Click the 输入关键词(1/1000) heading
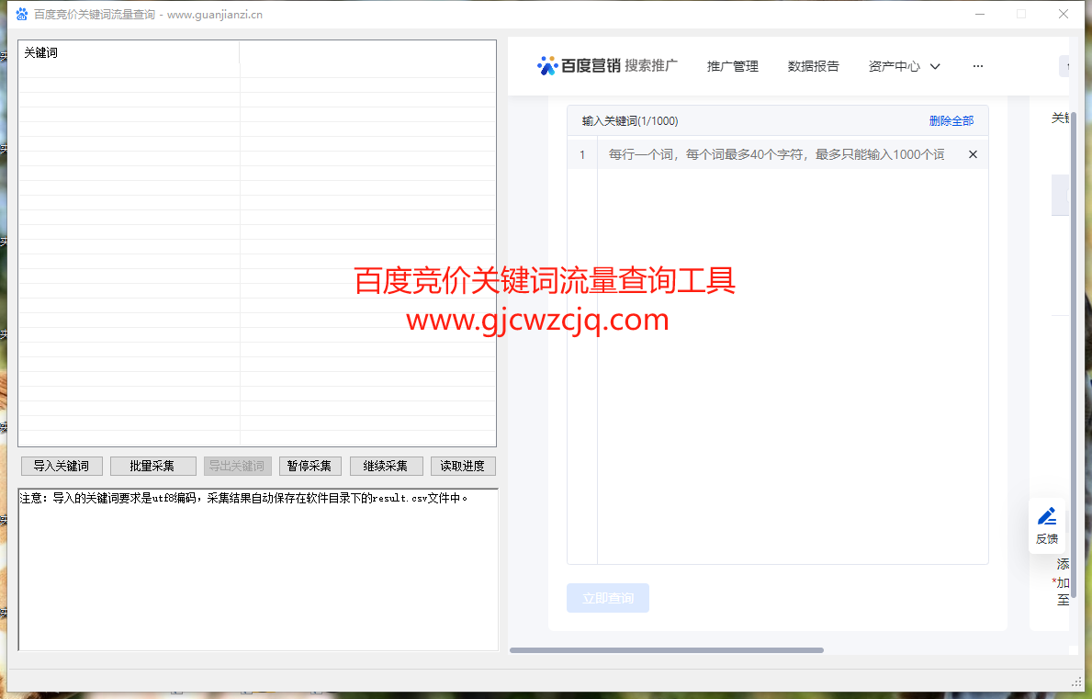The height and width of the screenshot is (699, 1092). point(630,121)
